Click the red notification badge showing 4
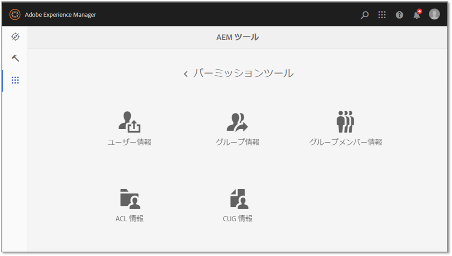 (x=419, y=11)
